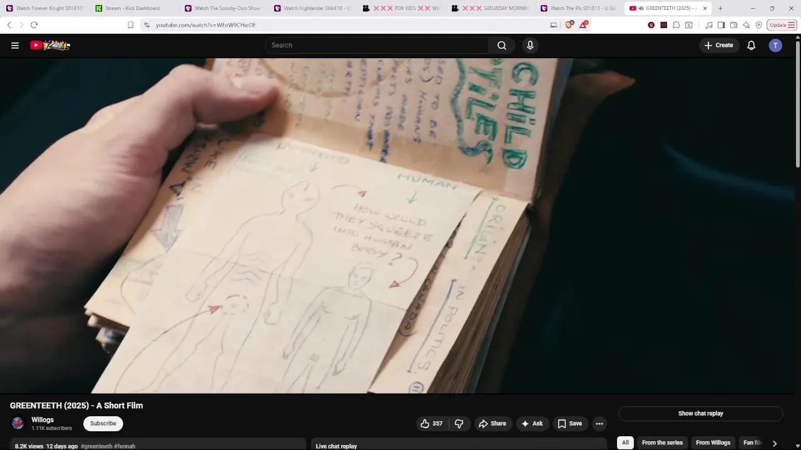Open the Brave Wallet icon
Screen dimensions: 801x450
coord(733,25)
